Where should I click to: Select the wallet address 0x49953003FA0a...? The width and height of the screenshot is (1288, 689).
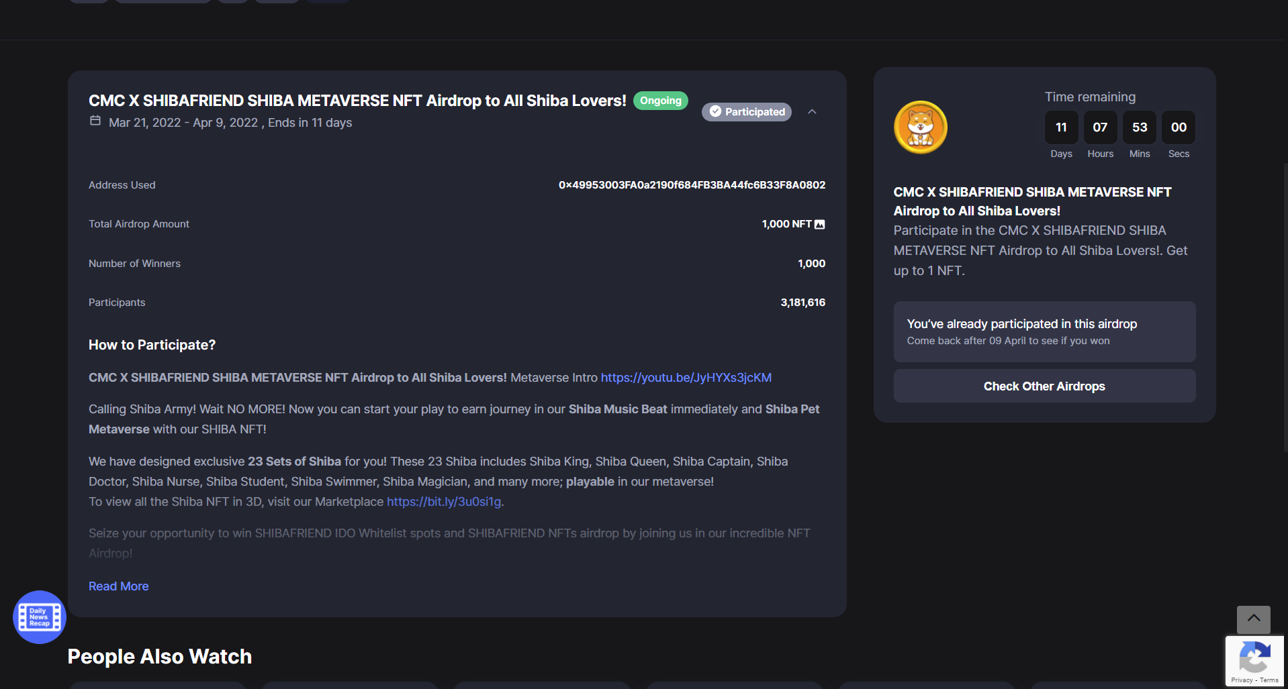point(692,185)
